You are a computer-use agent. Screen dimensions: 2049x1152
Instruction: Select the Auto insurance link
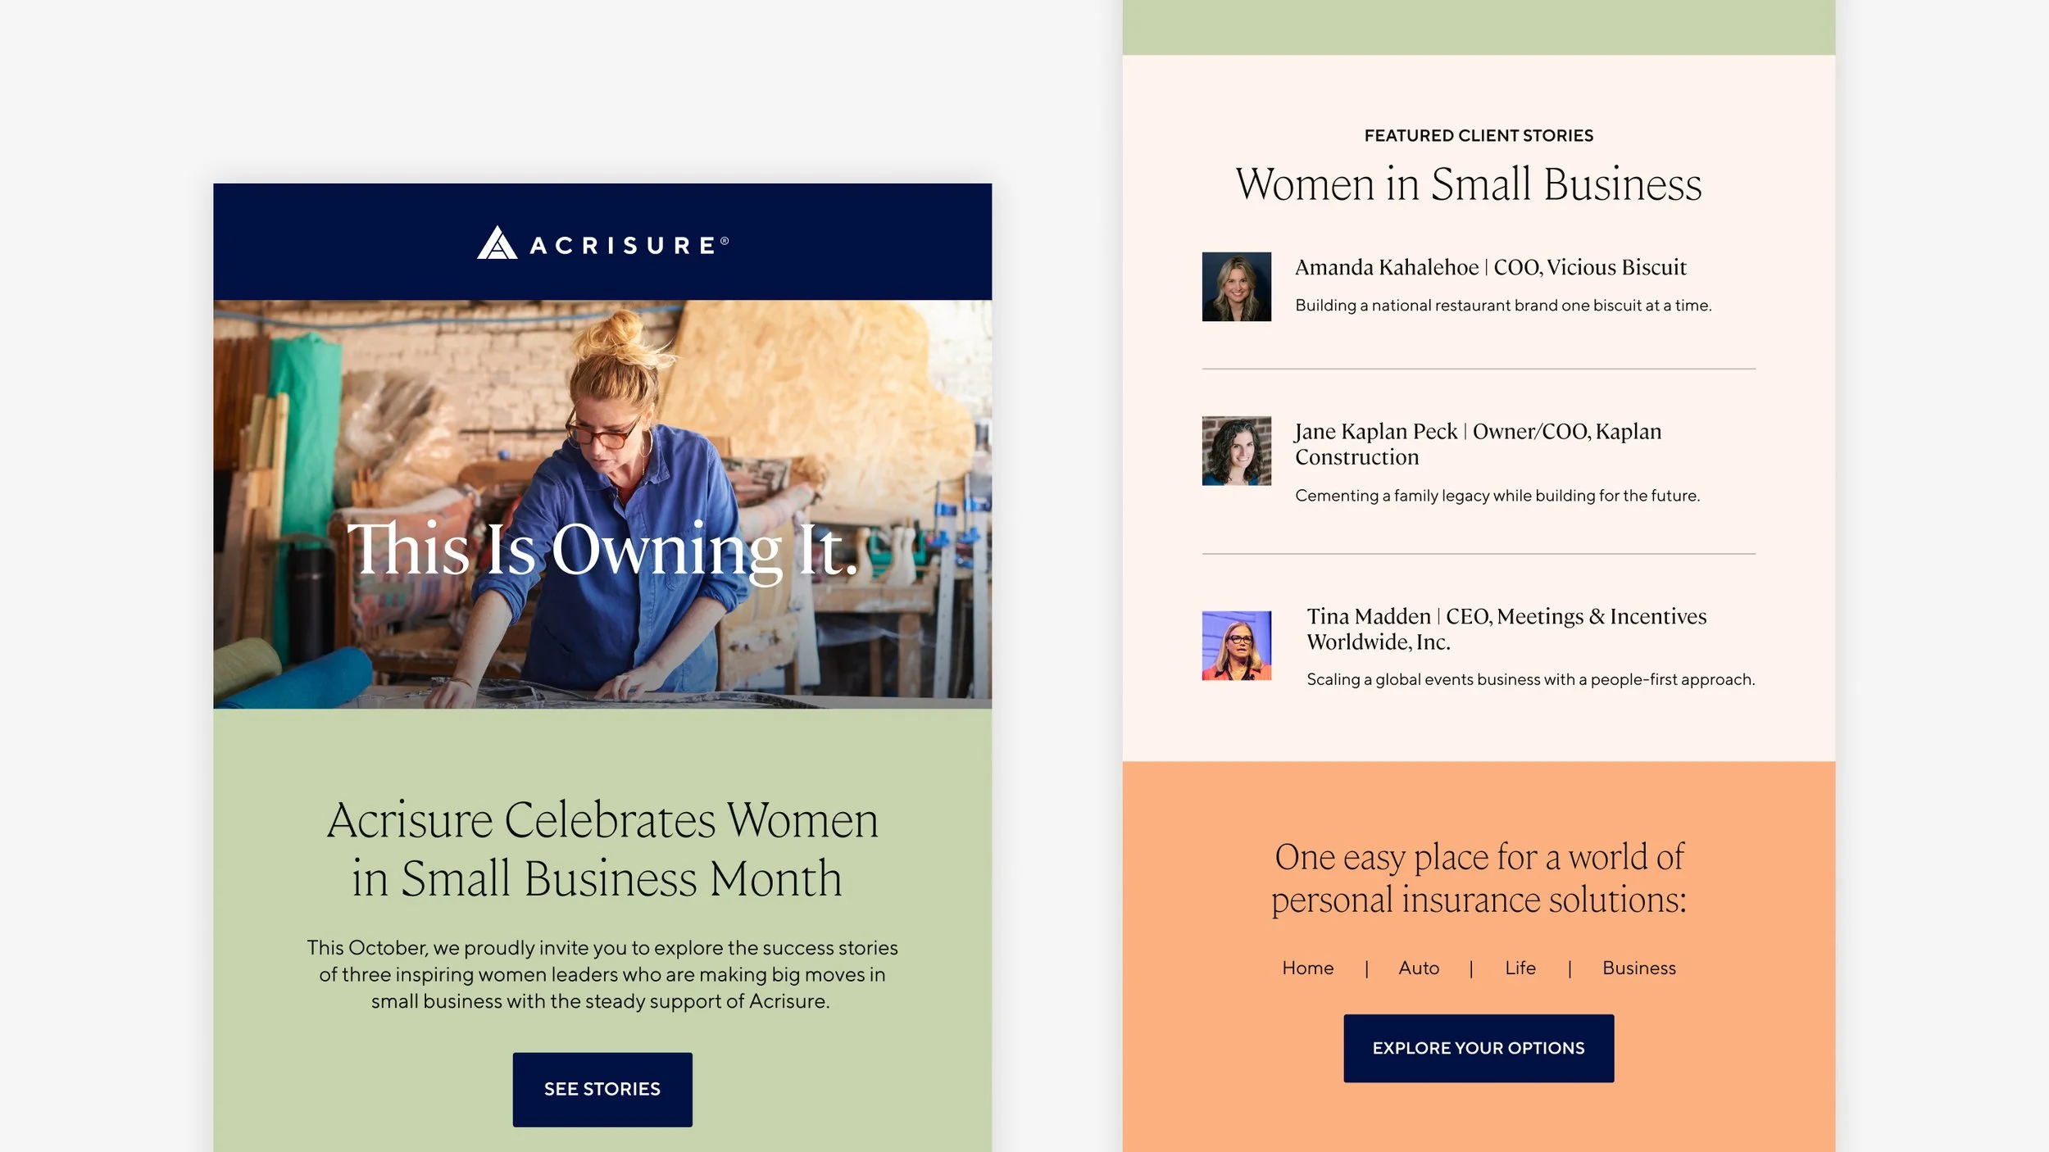tap(1419, 968)
